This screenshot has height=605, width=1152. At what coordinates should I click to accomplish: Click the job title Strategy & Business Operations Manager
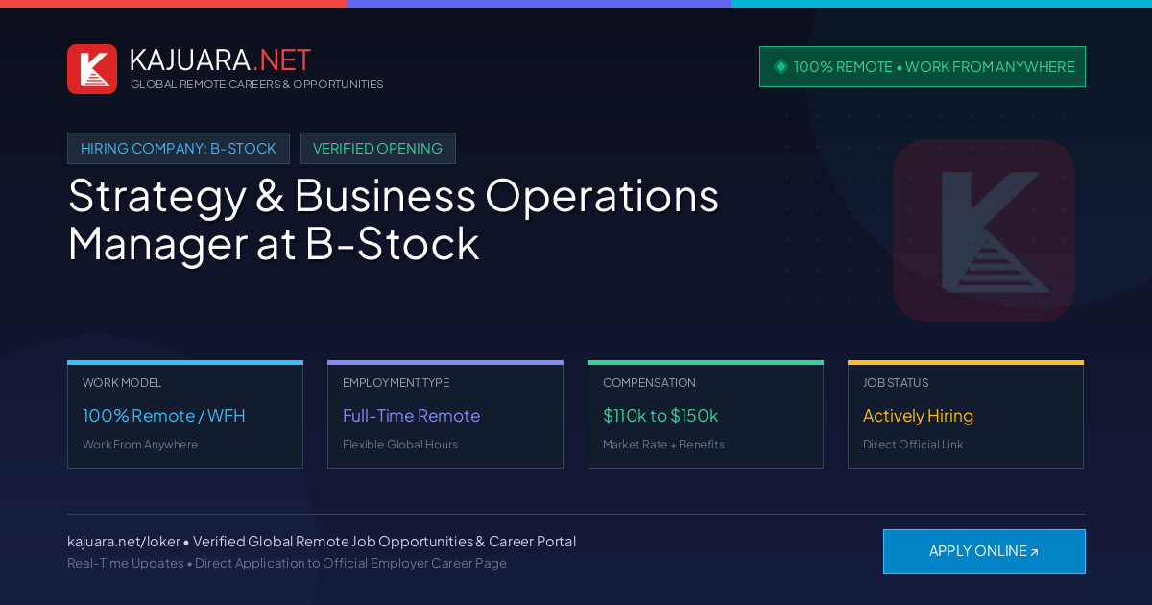[x=394, y=220]
